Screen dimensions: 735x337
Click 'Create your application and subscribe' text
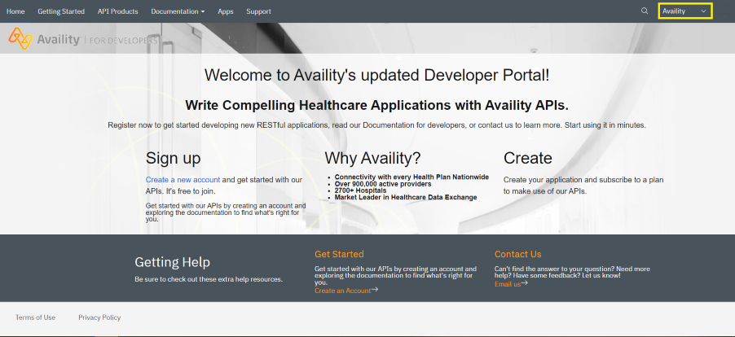coord(583,186)
